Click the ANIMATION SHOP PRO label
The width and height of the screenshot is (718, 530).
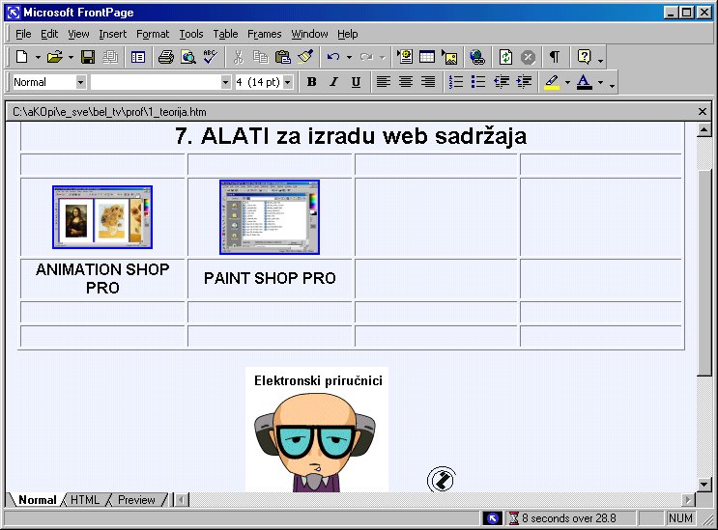point(102,278)
